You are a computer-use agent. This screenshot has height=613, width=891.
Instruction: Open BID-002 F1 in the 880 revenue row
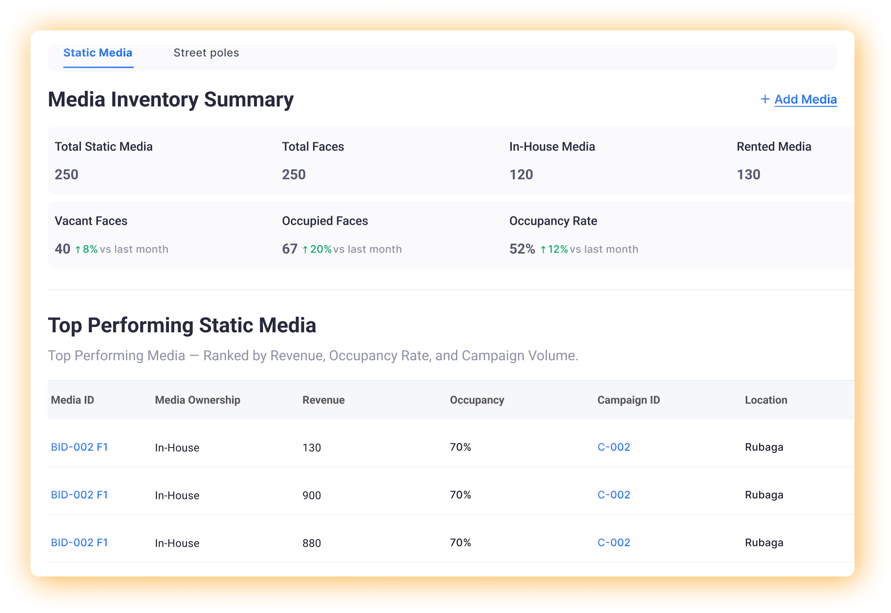click(80, 542)
